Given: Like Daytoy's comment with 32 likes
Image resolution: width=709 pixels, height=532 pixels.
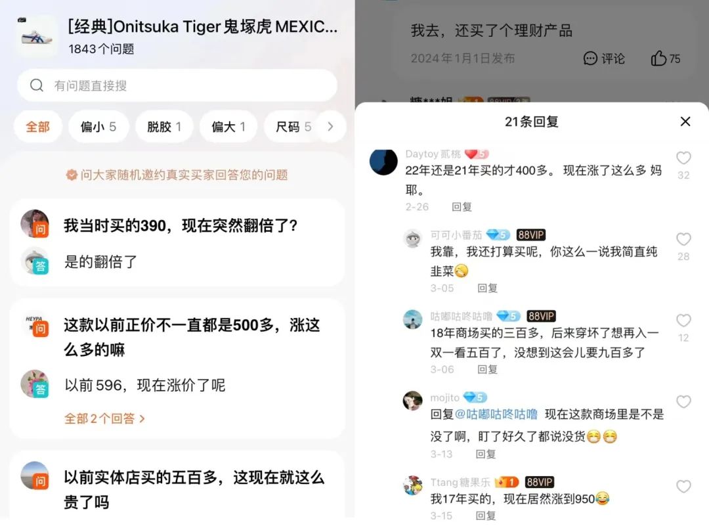Looking at the screenshot, I should coord(683,158).
